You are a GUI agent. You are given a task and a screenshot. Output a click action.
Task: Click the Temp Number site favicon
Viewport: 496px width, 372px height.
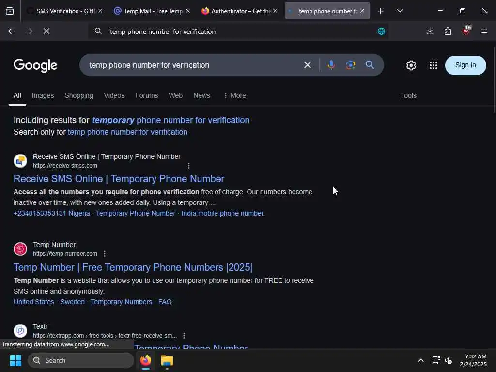20,249
